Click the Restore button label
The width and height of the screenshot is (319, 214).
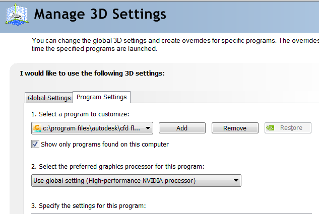tap(291, 128)
